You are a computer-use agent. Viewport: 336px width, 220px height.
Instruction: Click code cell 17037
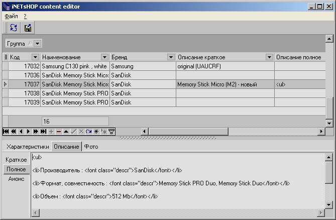[x=25, y=84]
